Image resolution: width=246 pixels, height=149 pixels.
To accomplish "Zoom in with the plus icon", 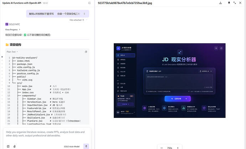I will (178, 148).
